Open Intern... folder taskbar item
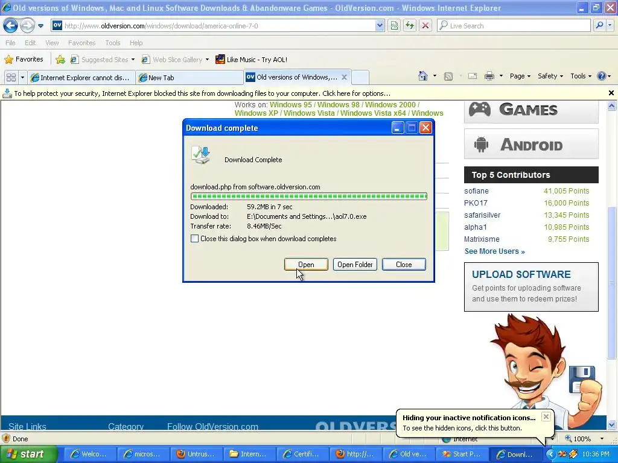This screenshot has height=463, width=618. tap(249, 454)
